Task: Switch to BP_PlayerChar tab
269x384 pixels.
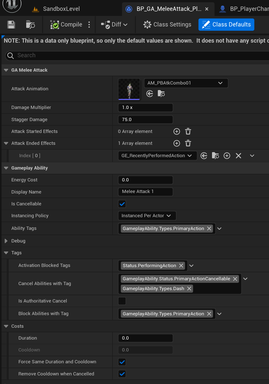Action: 244,9
